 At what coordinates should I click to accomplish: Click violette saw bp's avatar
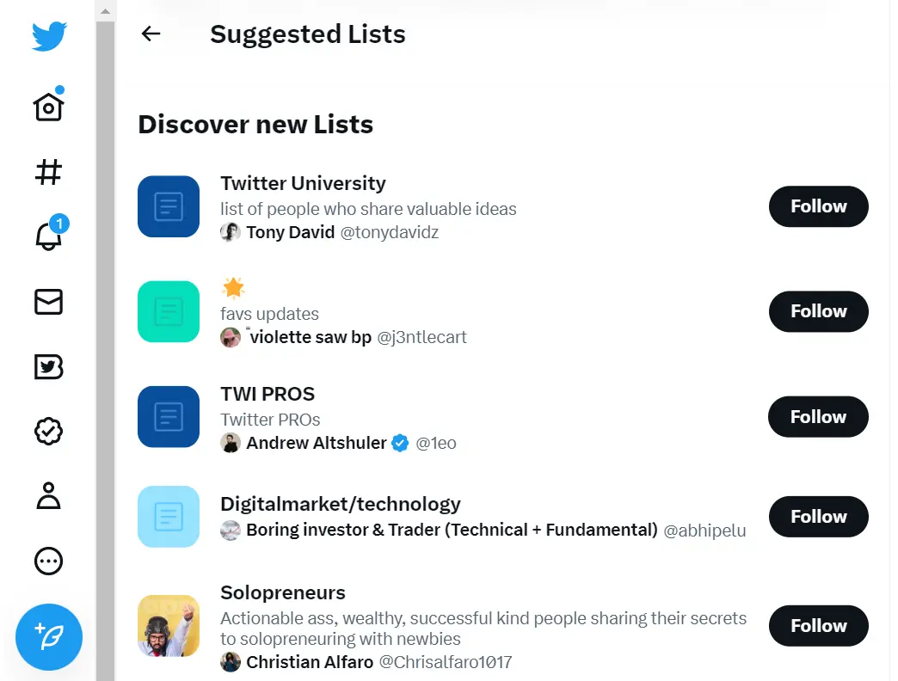pos(231,337)
